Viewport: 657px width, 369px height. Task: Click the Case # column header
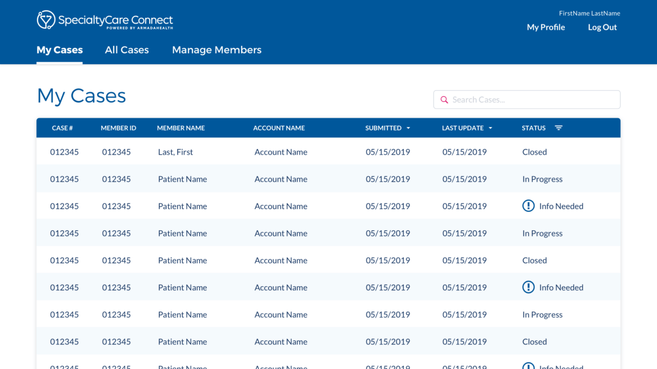[62, 128]
